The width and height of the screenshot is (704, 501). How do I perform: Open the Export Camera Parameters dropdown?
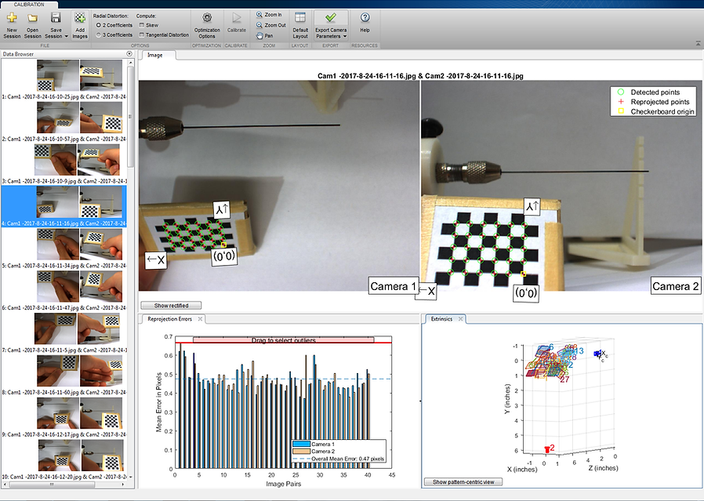345,36
